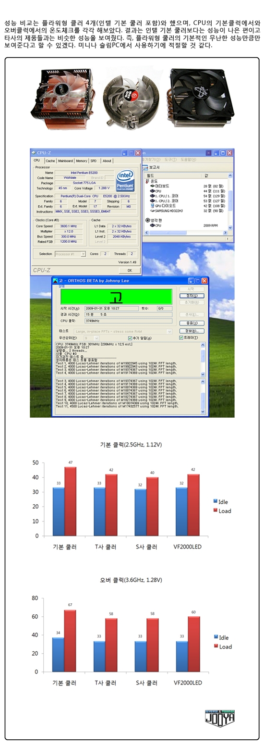Open 도구(T) menu in sensor window
264x747 pixels.
coord(170,160)
